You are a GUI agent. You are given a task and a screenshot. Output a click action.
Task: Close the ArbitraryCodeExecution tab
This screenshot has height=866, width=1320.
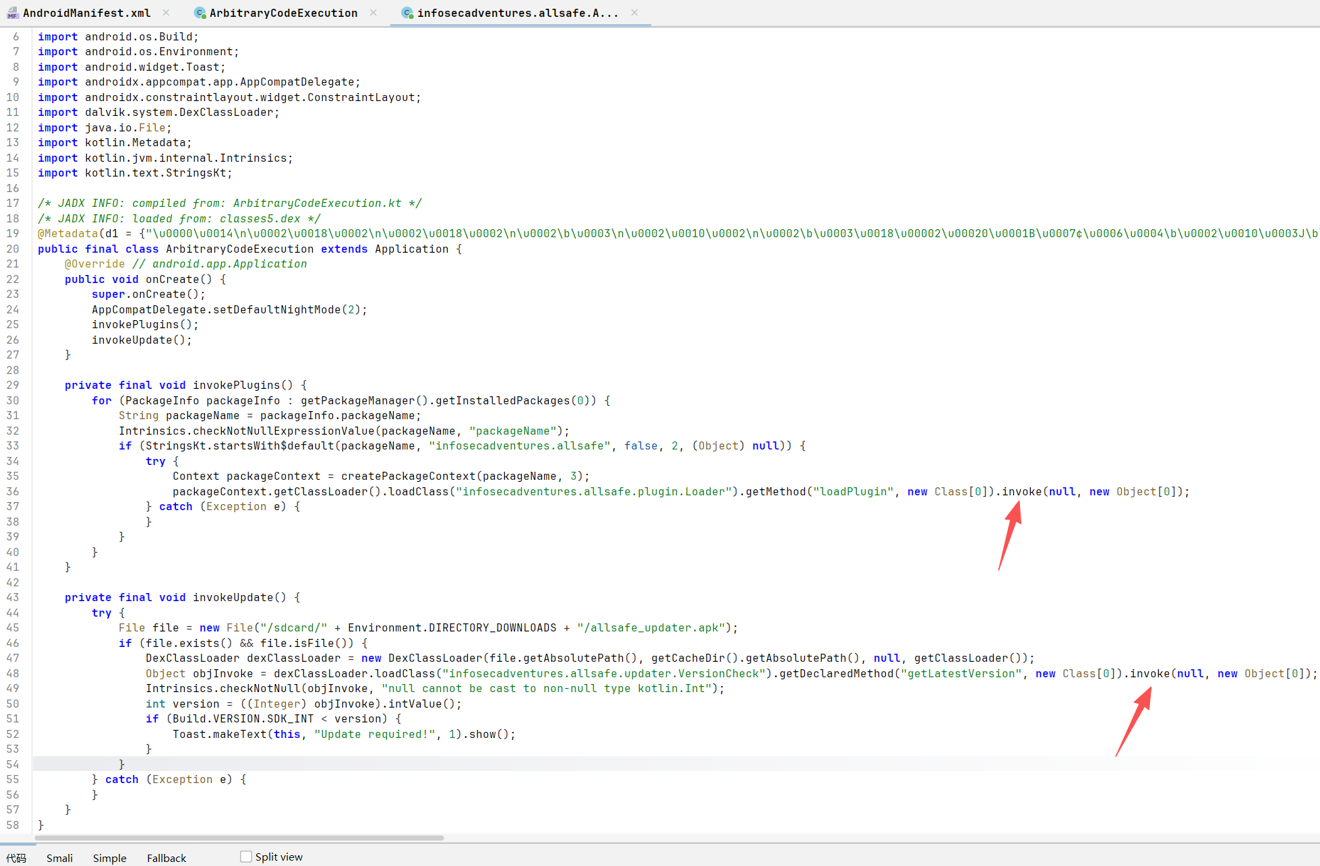[x=373, y=13]
